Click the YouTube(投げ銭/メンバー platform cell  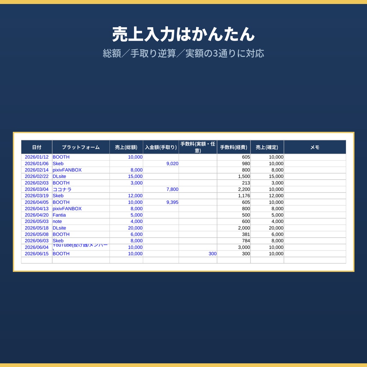[x=81, y=247]
